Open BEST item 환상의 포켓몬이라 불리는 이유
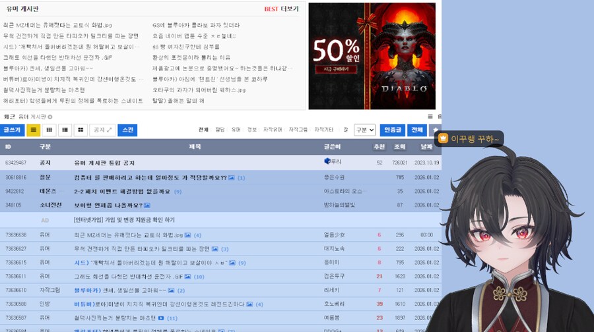Image resolution: width=594 pixels, height=332 pixels. pyautogui.click(x=191, y=57)
